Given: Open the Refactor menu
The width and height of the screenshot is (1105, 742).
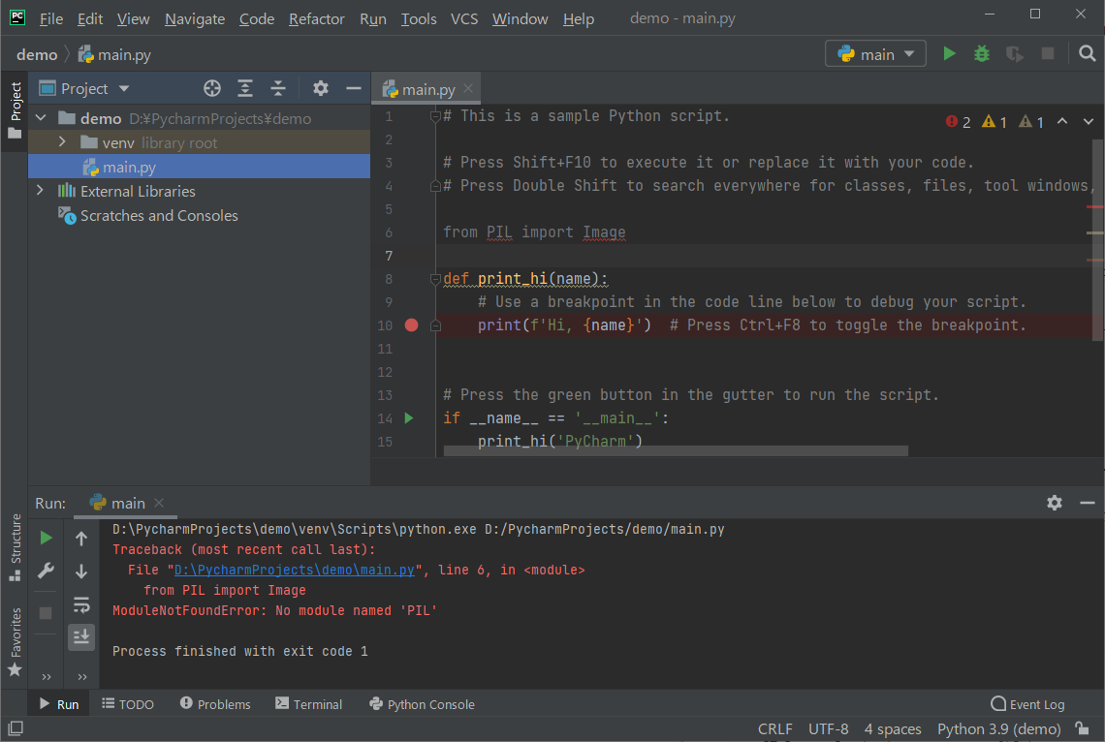Looking at the screenshot, I should point(316,19).
